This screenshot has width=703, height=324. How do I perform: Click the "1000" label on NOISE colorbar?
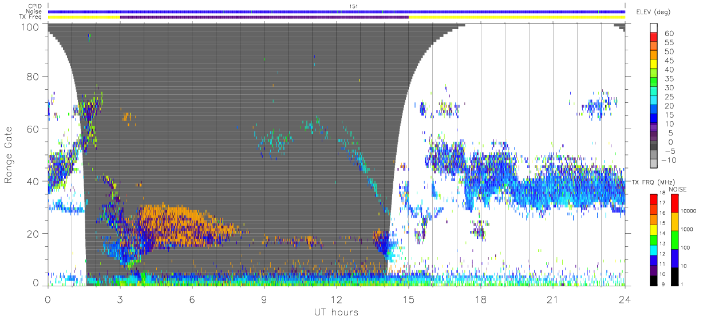pos(688,229)
